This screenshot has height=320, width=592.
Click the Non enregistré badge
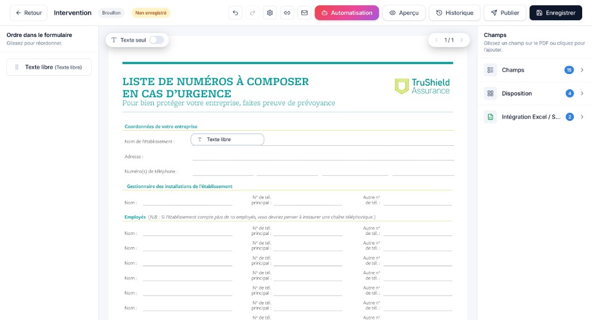151,13
